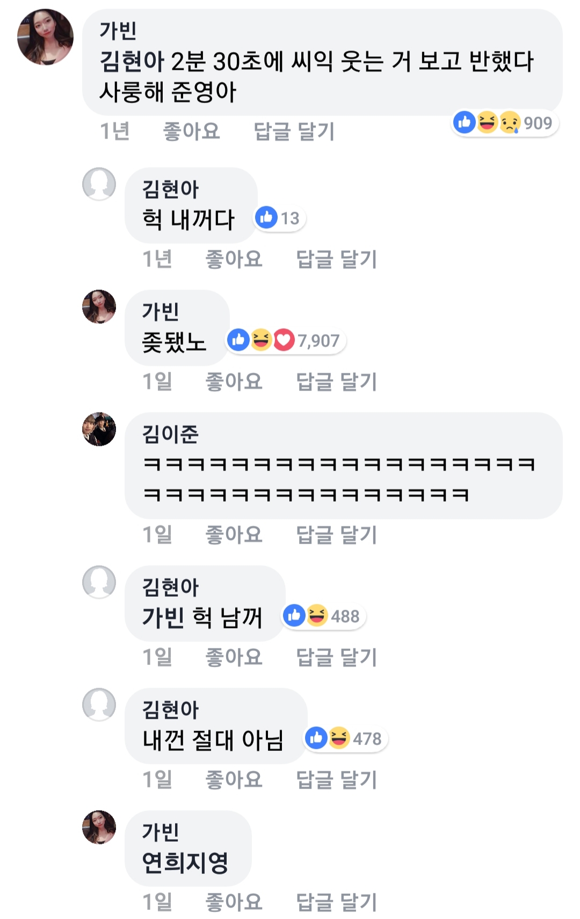This screenshot has height=919, width=580.
Task: Click the '1년' timestamp on top comment
Action: tap(115, 131)
